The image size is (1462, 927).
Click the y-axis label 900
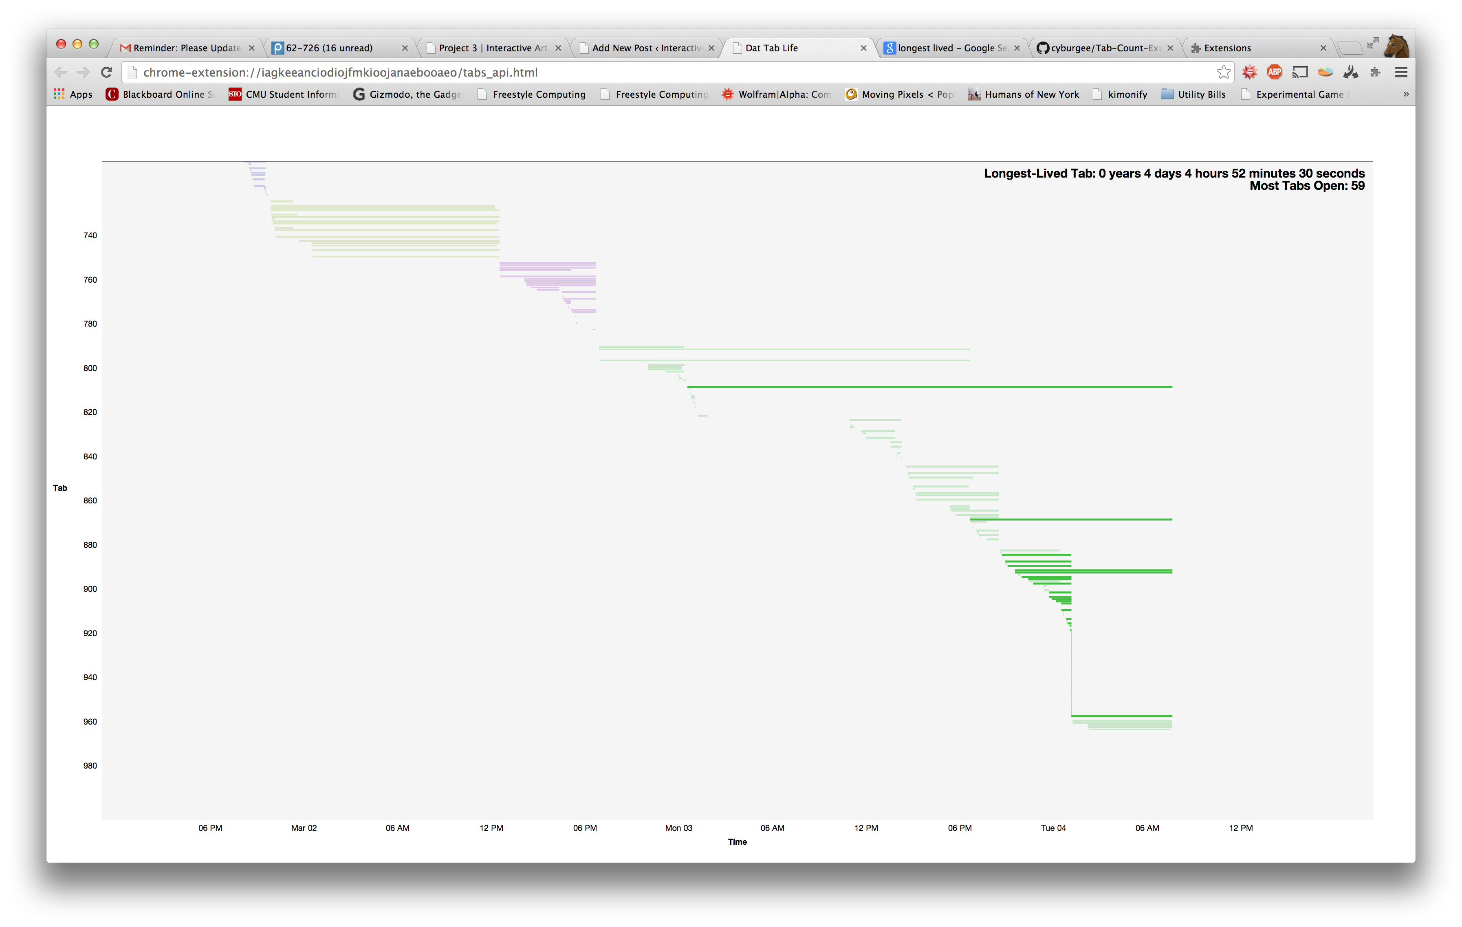(x=90, y=589)
